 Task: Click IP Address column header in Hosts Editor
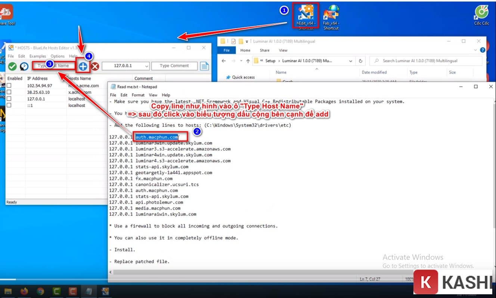(x=37, y=79)
